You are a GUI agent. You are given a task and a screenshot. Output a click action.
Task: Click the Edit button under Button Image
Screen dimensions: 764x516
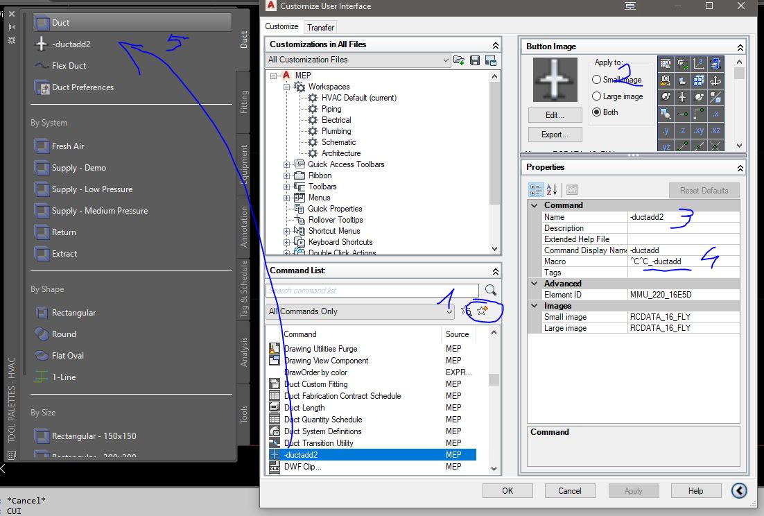click(555, 115)
